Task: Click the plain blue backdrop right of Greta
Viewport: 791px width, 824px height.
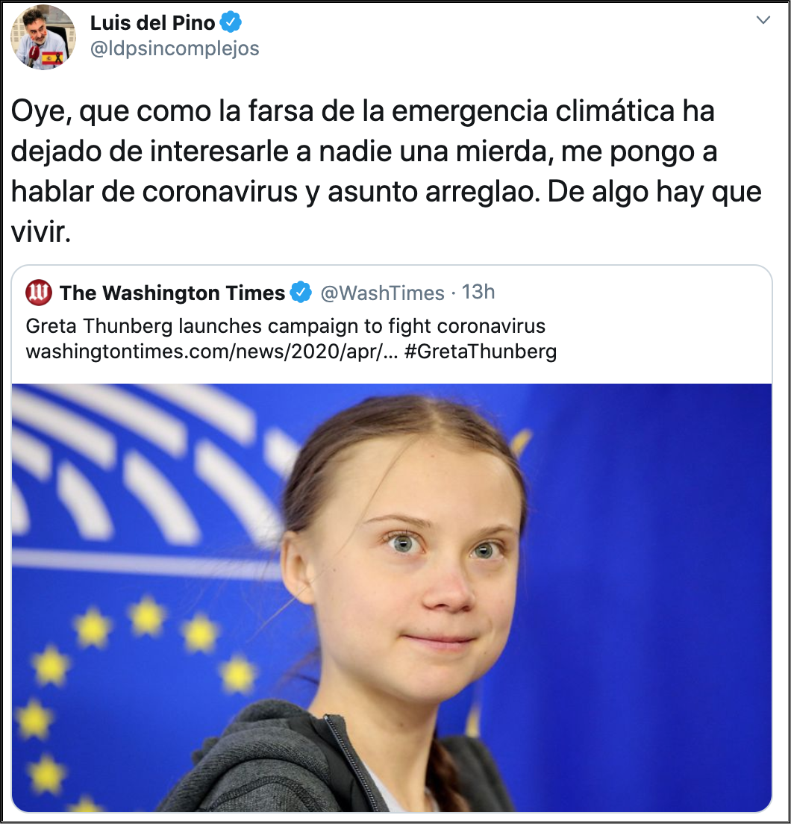Action: point(651,594)
